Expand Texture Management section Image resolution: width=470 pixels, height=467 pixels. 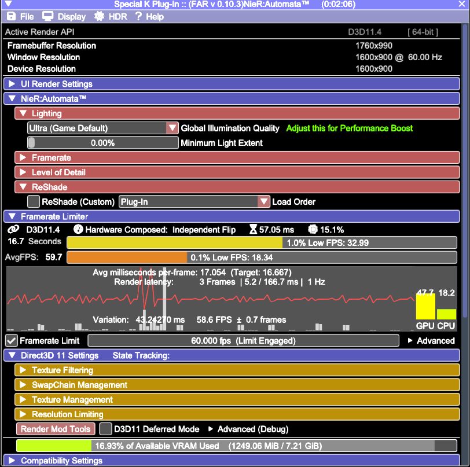pos(237,399)
